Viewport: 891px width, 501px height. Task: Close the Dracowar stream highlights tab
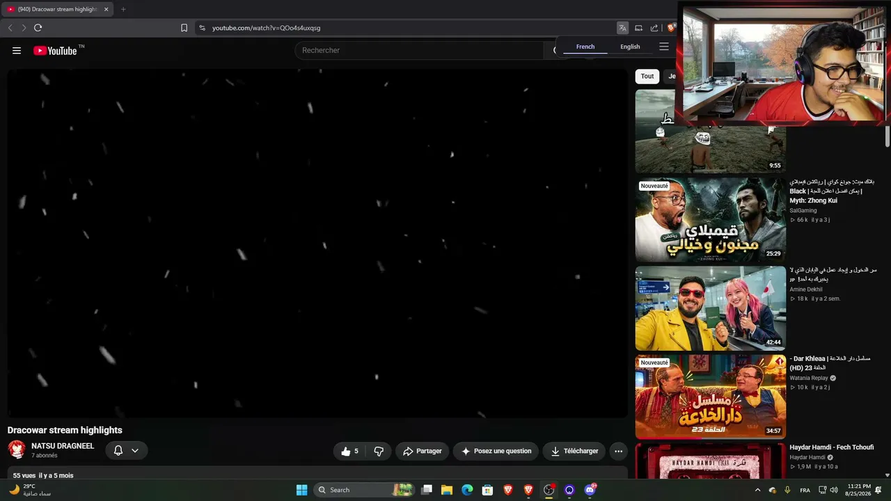click(x=106, y=9)
